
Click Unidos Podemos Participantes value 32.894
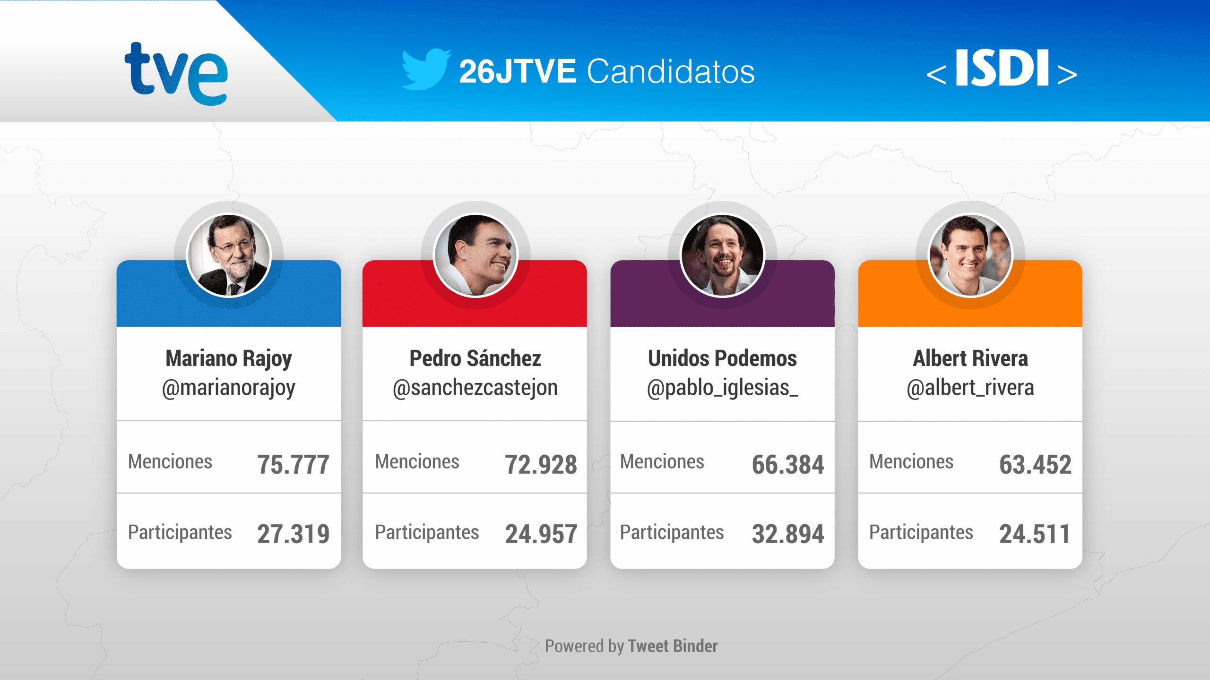788,534
